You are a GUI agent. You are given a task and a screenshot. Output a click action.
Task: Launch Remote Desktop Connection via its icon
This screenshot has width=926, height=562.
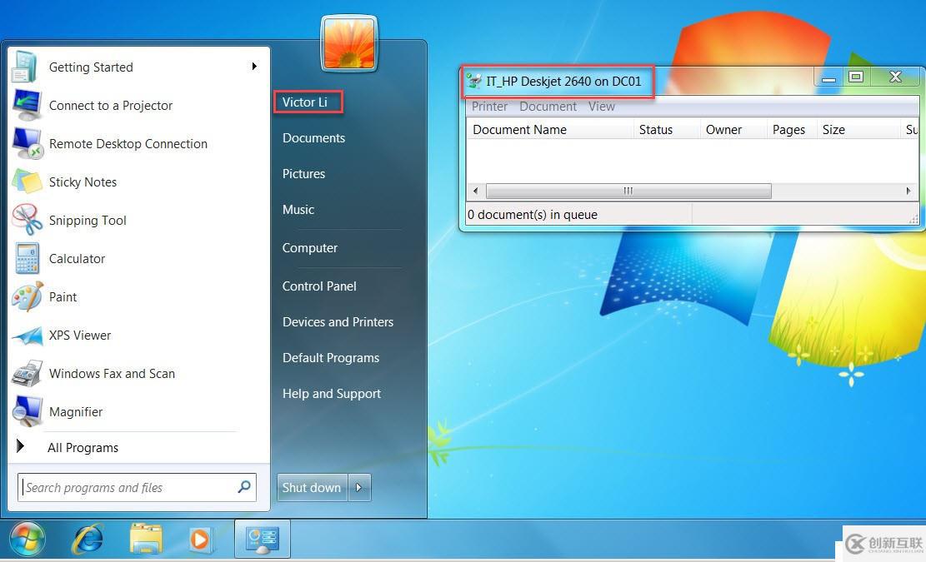coord(28,143)
